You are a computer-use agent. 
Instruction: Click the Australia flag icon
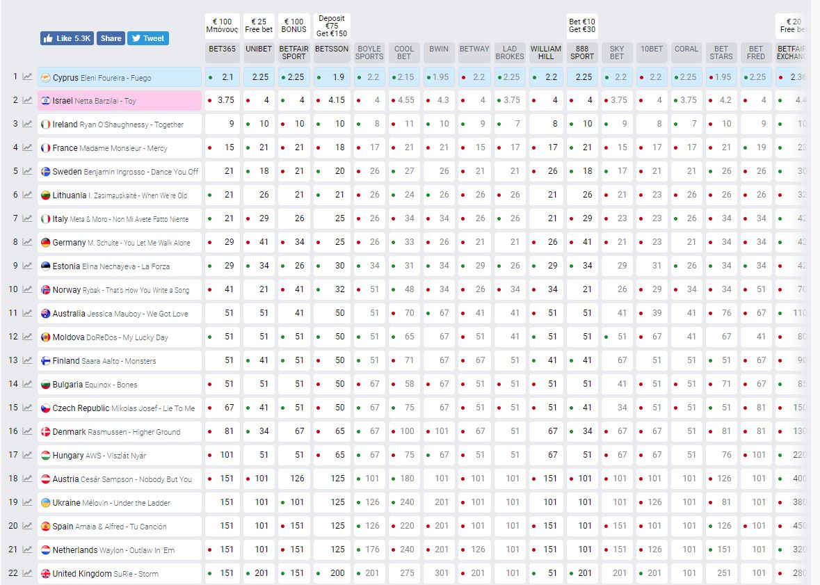click(46, 314)
